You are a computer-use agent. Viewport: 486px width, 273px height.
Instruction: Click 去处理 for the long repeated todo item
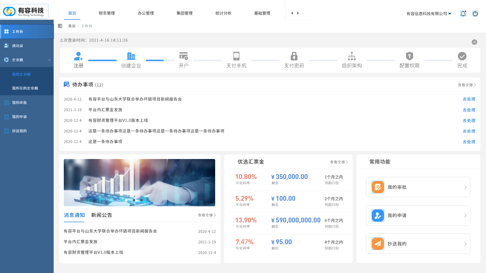click(469, 131)
